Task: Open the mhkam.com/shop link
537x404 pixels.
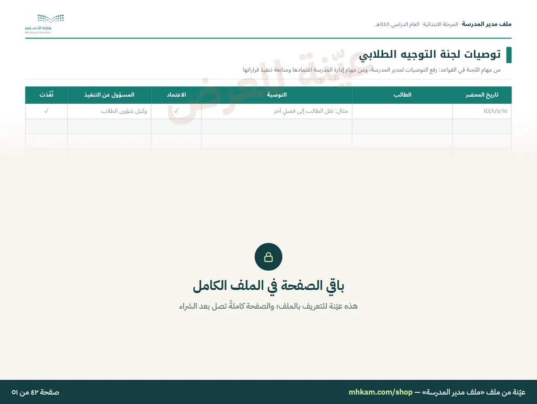Action: (380, 392)
